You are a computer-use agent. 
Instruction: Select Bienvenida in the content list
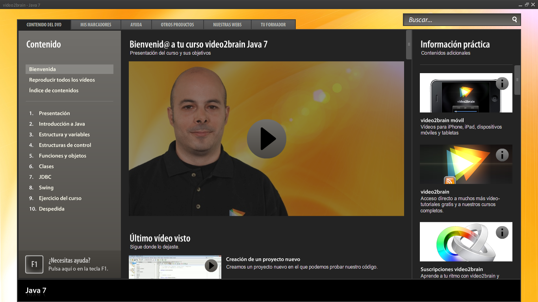[69, 69]
